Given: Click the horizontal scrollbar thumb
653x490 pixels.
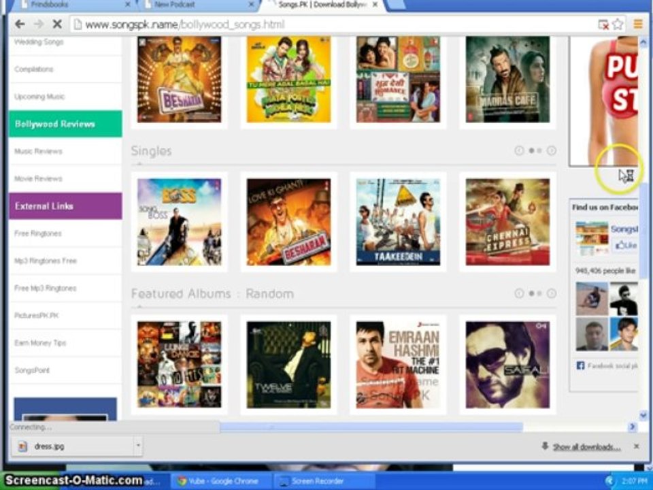Looking at the screenshot, I should tap(371, 427).
